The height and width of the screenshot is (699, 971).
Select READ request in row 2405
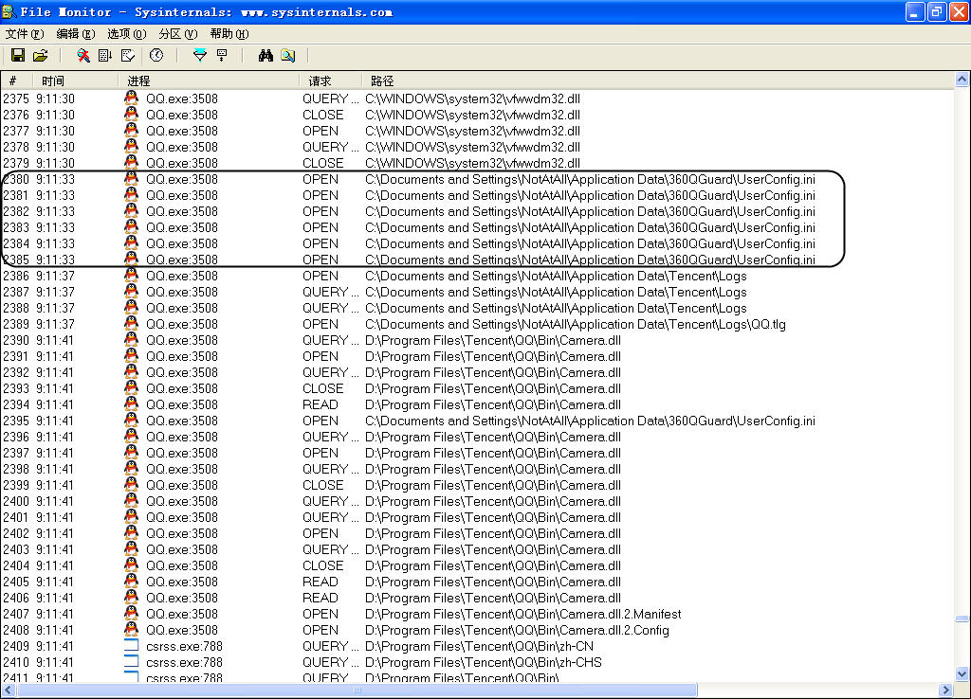coord(321,581)
